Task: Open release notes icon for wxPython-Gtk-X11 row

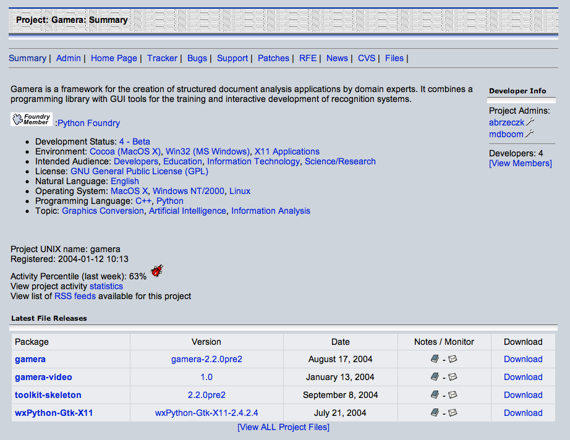Action: coord(435,412)
